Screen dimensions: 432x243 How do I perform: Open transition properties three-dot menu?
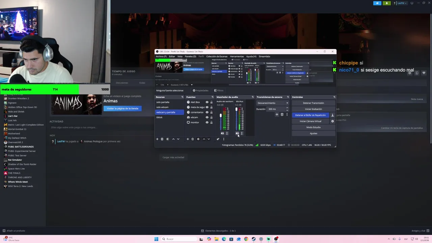[x=287, y=114]
